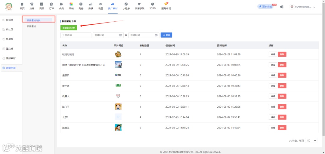
Task: Click the 海贼王 row thumbnail
Action: tap(118, 127)
